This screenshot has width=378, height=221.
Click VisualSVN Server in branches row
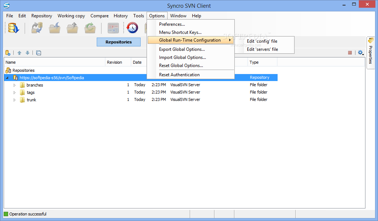(x=185, y=85)
